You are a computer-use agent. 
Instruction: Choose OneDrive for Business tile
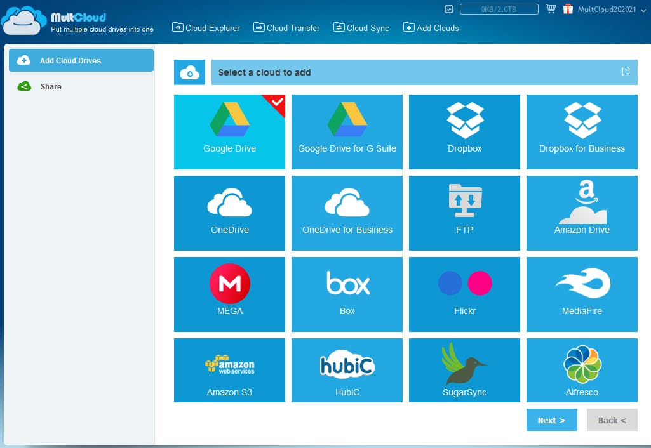[x=347, y=213]
